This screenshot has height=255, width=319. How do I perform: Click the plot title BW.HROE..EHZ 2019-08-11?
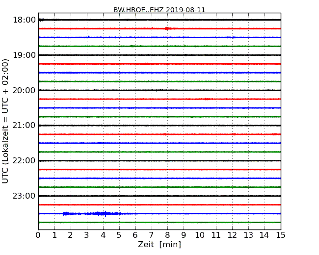pyautogui.click(x=159, y=10)
